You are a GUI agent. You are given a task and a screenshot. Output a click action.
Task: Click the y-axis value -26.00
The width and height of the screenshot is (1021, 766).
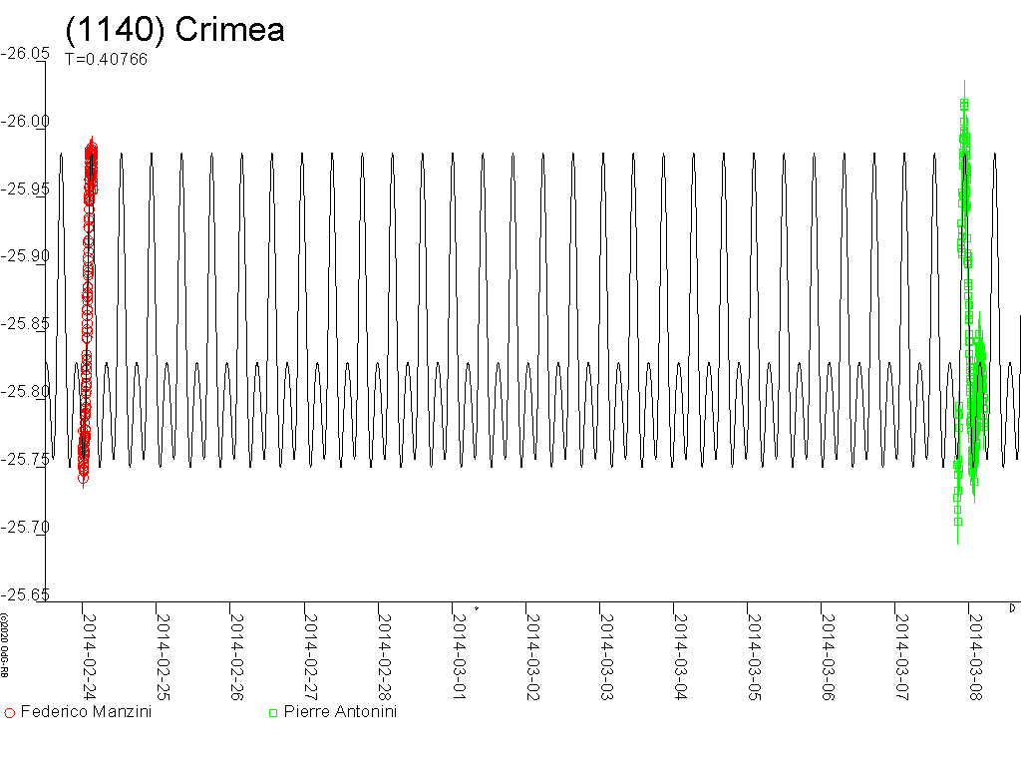coord(25,121)
